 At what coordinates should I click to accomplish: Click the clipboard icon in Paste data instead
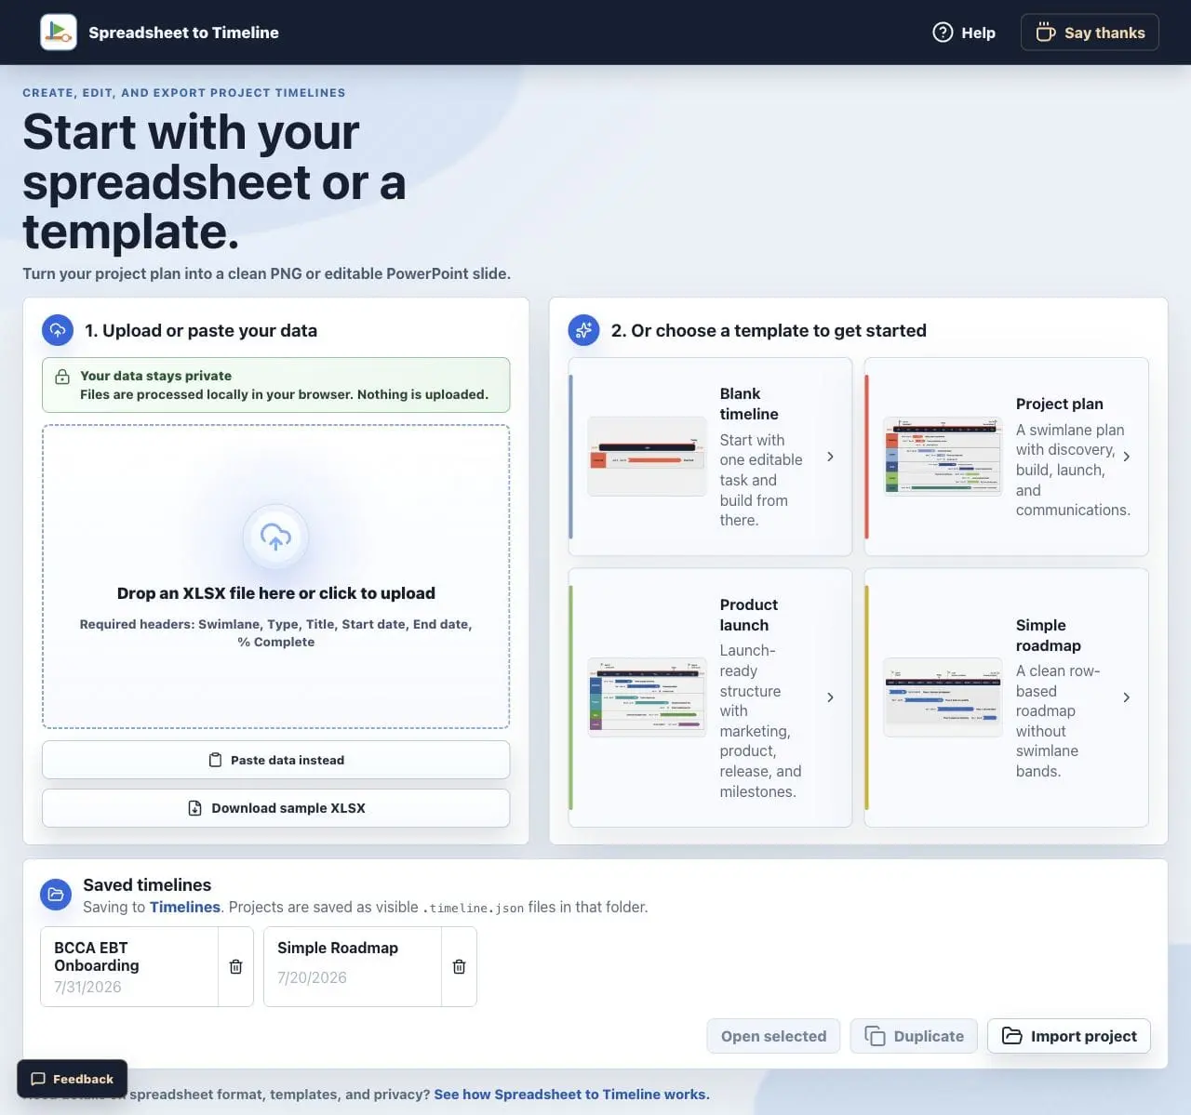tap(215, 760)
